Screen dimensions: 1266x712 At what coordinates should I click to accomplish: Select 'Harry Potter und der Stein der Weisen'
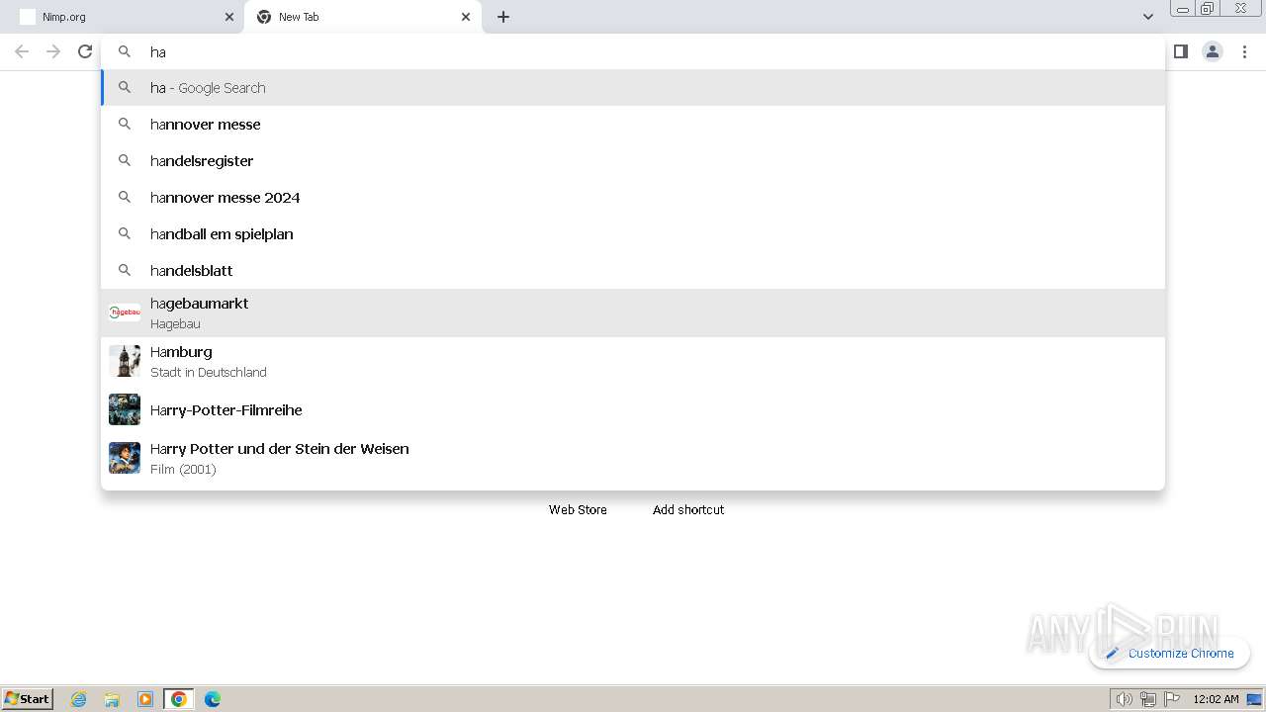click(x=633, y=458)
